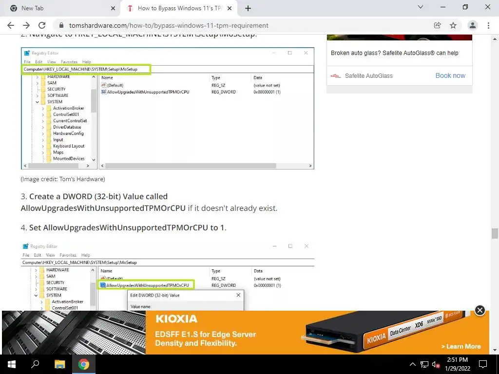The width and height of the screenshot is (499, 374).
Task: Click the Broken auto glass ad headline
Action: [395, 53]
